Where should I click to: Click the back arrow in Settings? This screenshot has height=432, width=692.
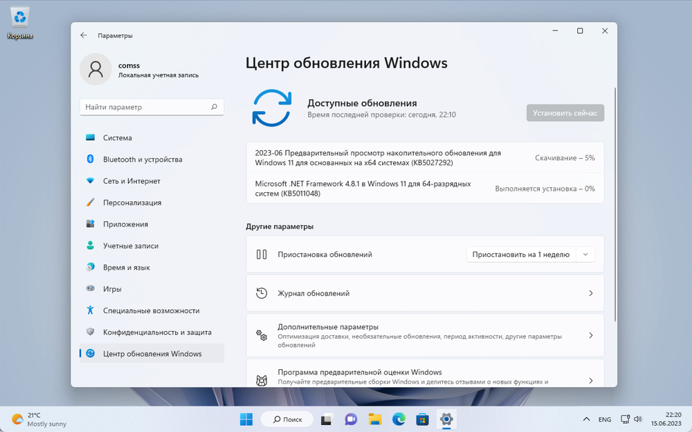pyautogui.click(x=84, y=35)
